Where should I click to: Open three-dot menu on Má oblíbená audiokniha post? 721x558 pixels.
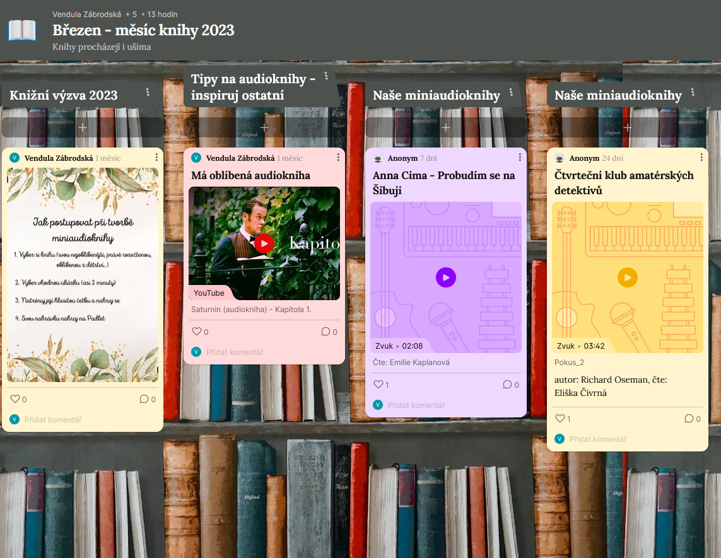[338, 158]
